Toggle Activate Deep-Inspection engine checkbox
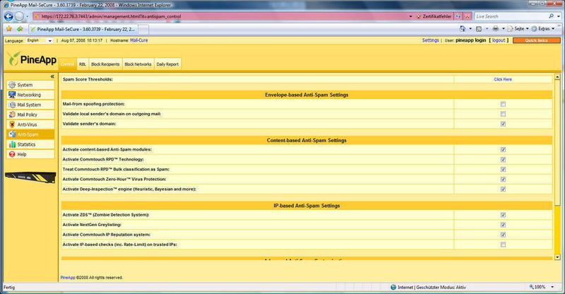 [x=503, y=189]
